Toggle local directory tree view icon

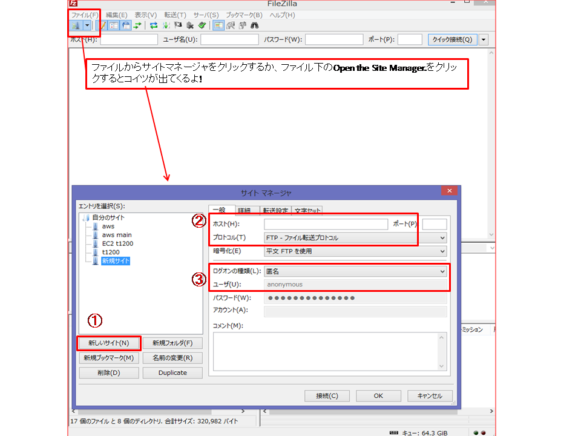pos(114,25)
